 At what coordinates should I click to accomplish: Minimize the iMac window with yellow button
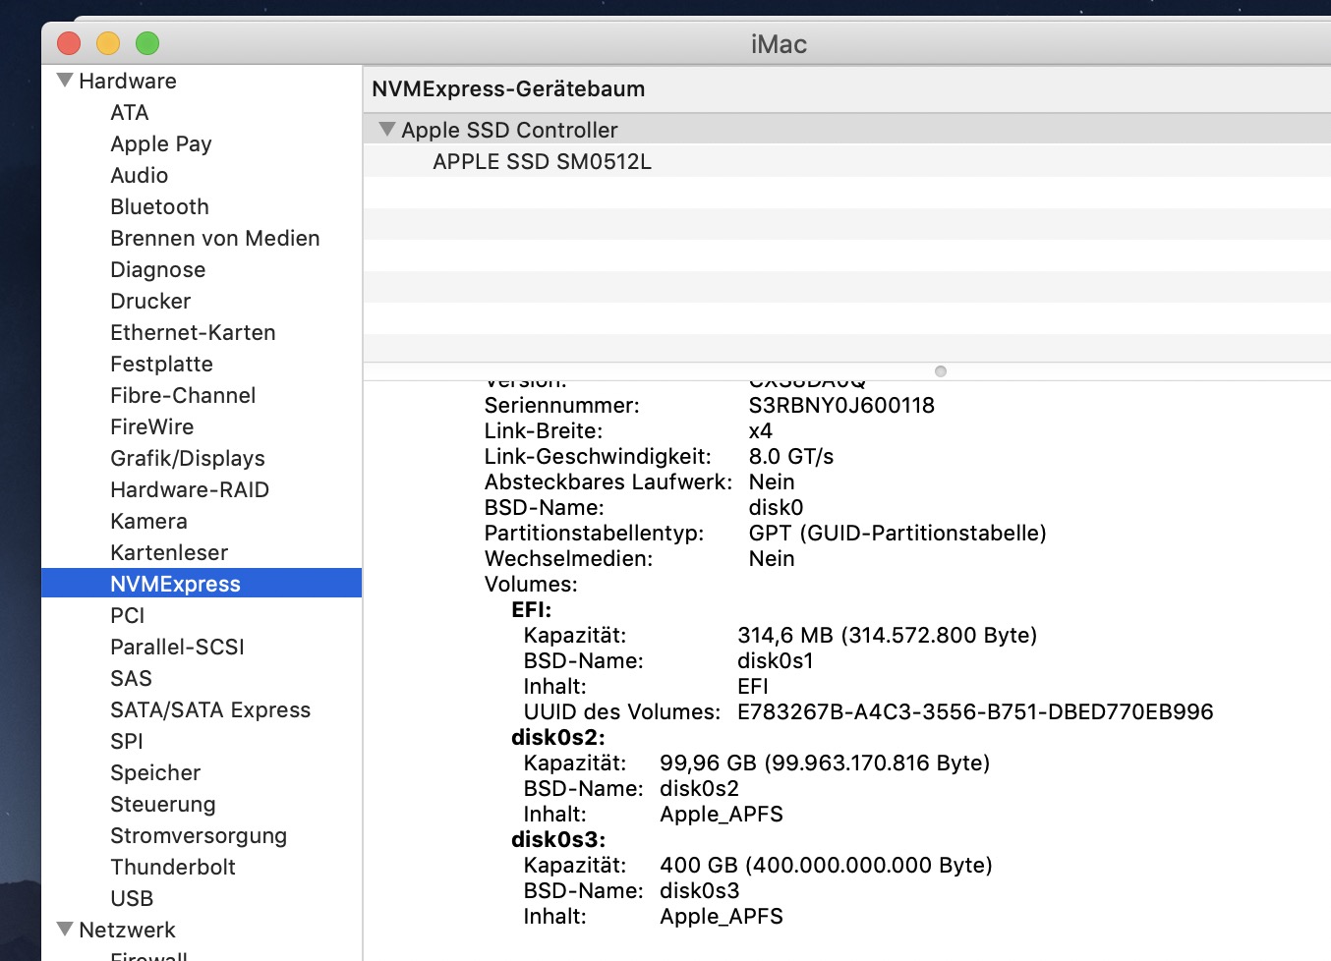point(108,43)
